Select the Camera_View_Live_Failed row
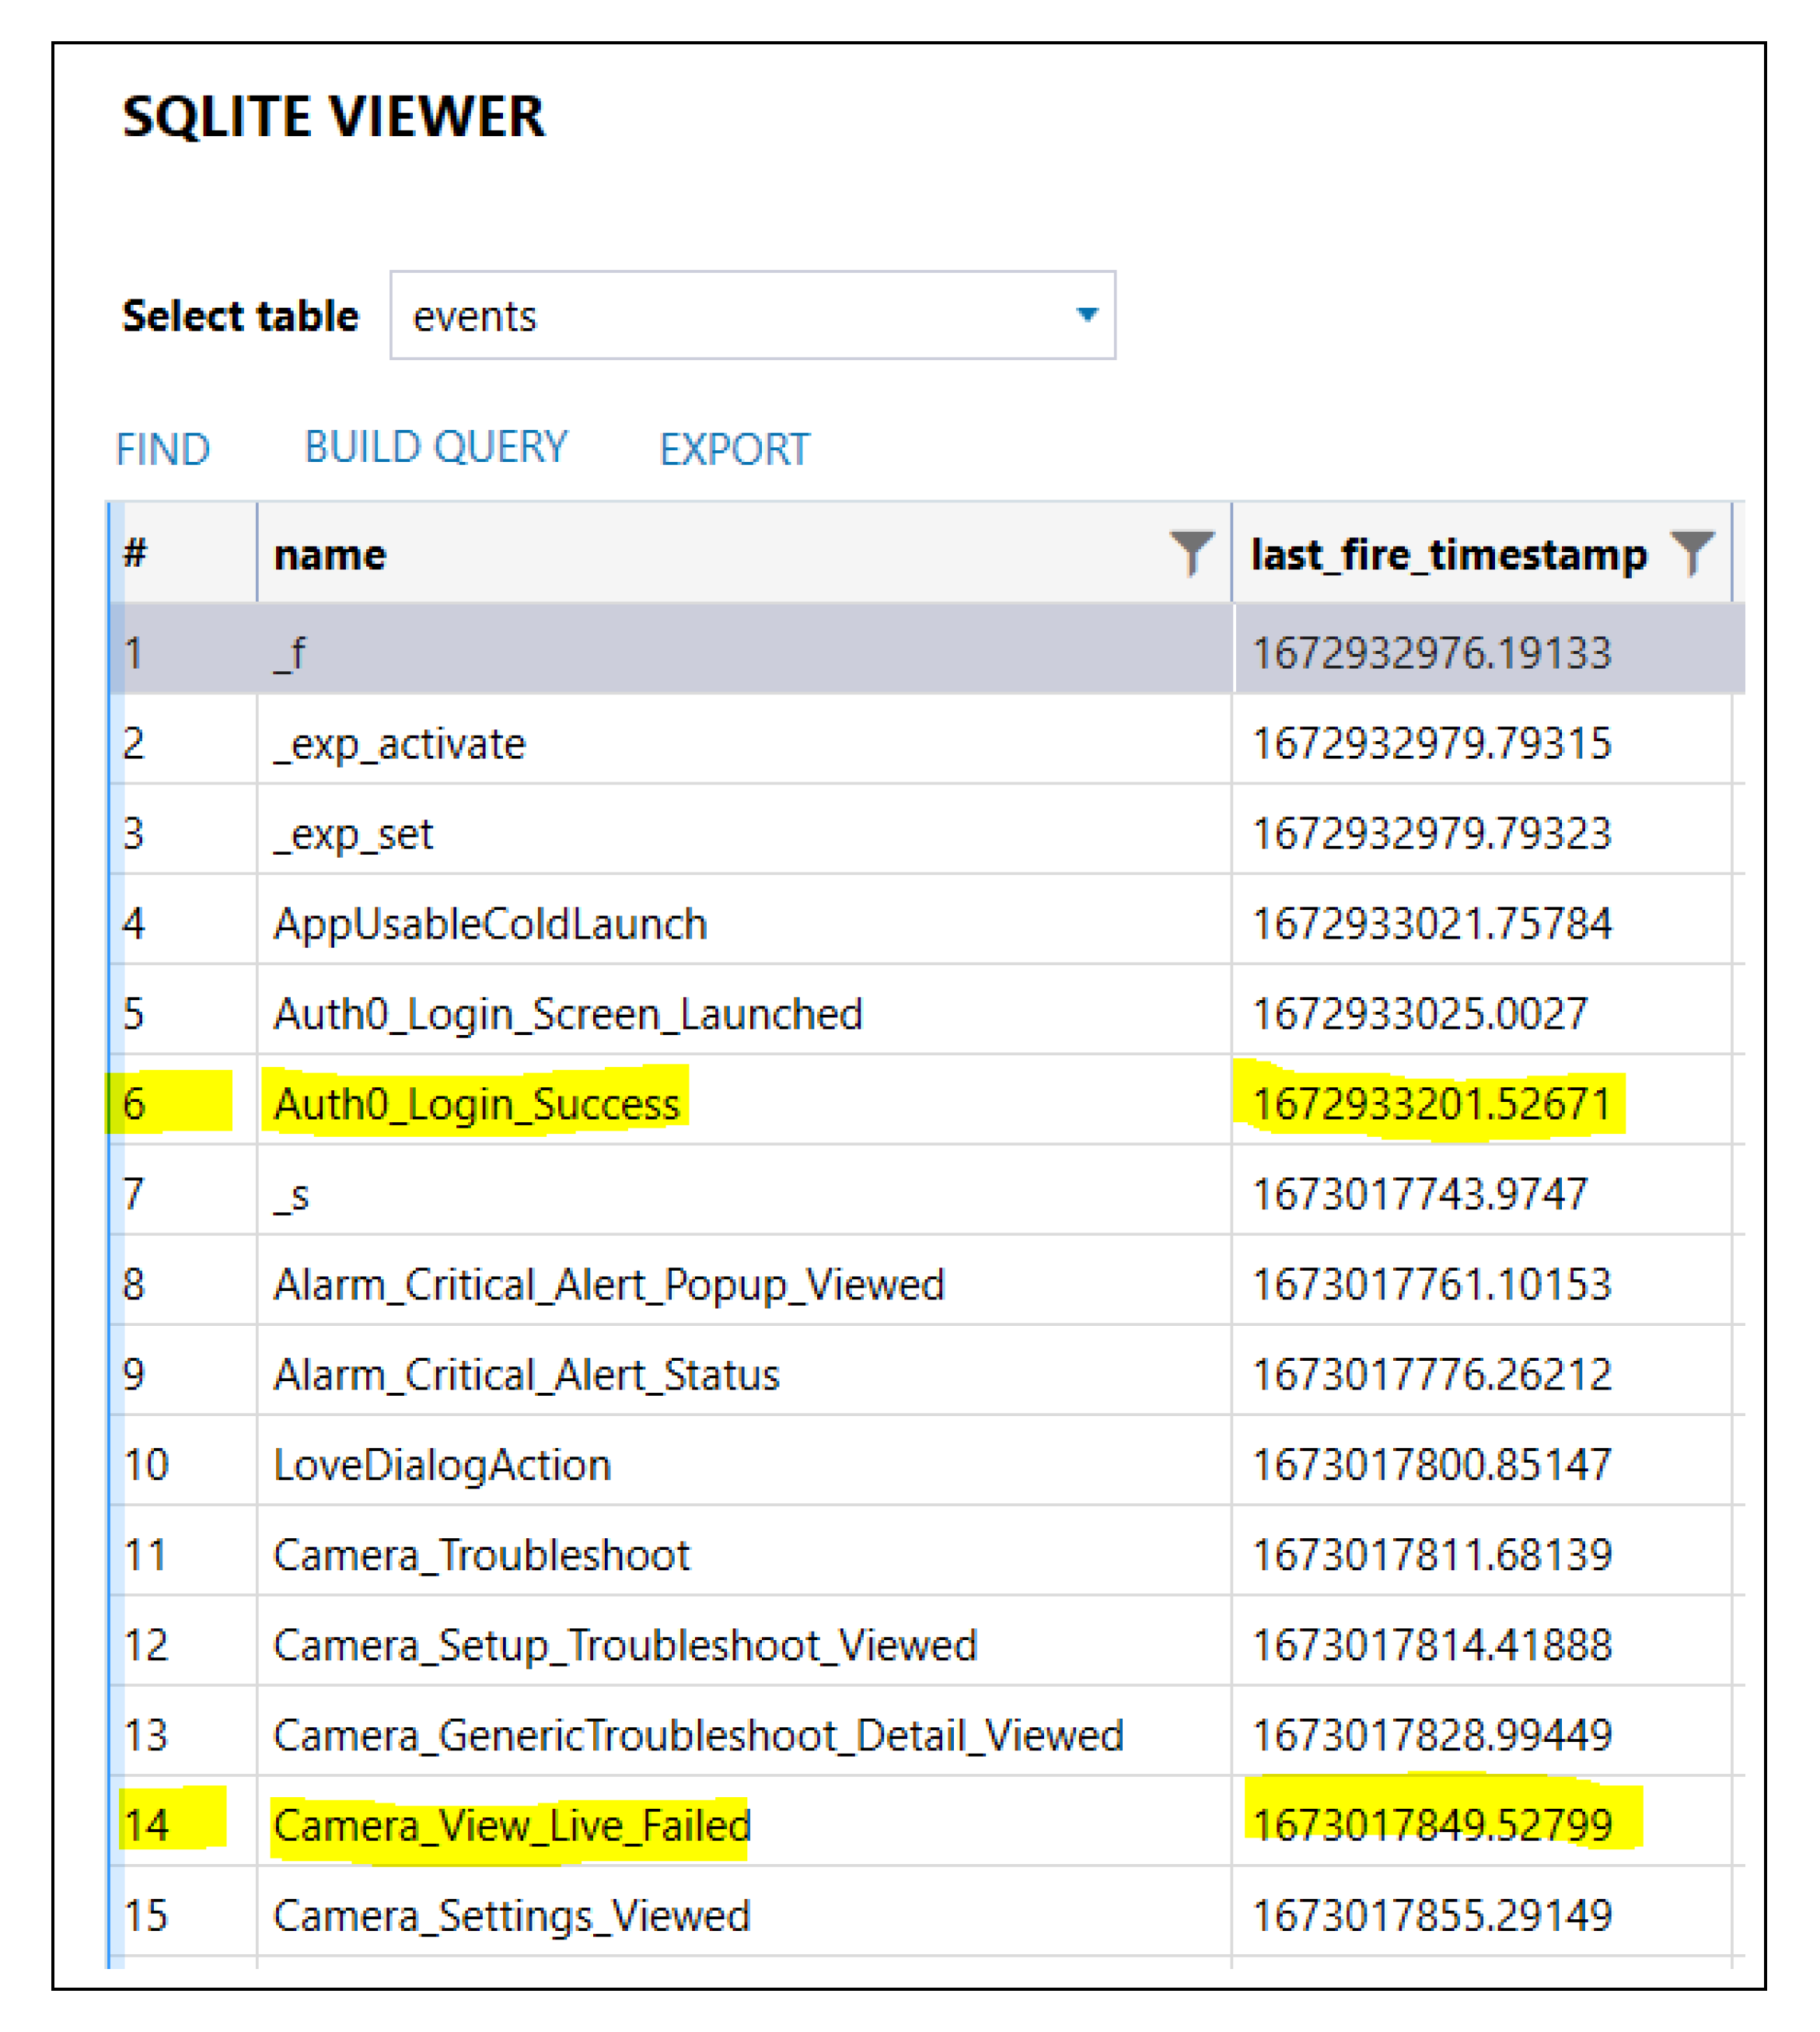Screen dimensions: 1820x2032 tap(511, 1825)
